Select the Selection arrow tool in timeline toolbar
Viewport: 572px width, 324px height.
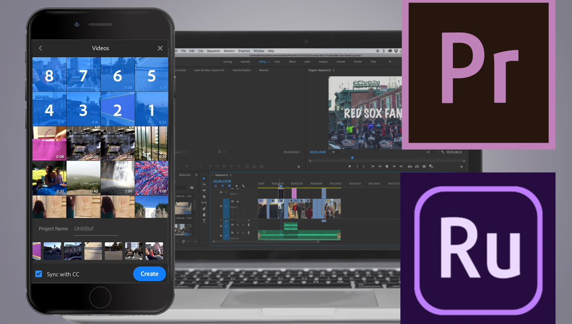coord(204,179)
